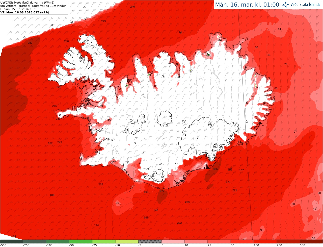Select the date heading Mán. 16. mar. kl. 01:00
The image size is (323, 247).
point(247,5)
